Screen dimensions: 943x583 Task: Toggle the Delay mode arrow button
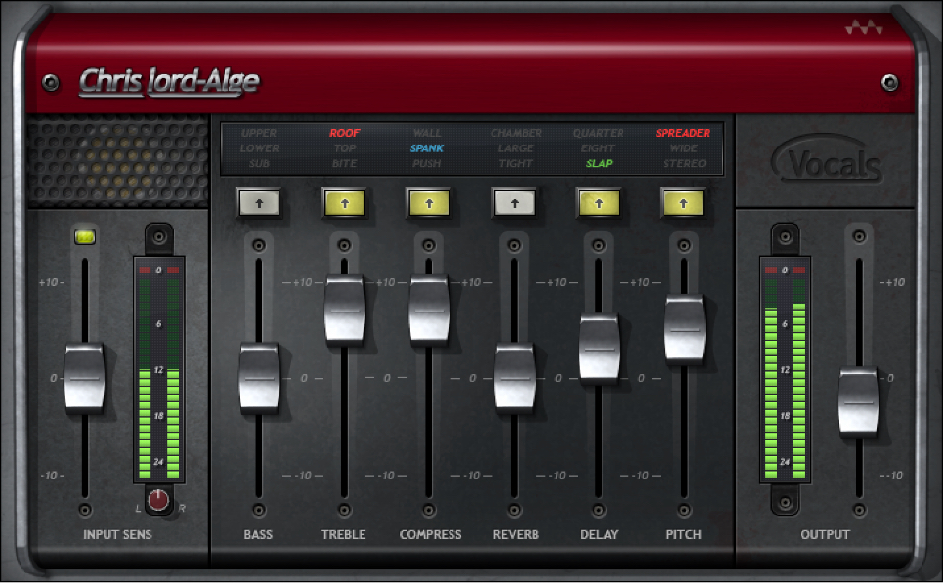tap(599, 202)
